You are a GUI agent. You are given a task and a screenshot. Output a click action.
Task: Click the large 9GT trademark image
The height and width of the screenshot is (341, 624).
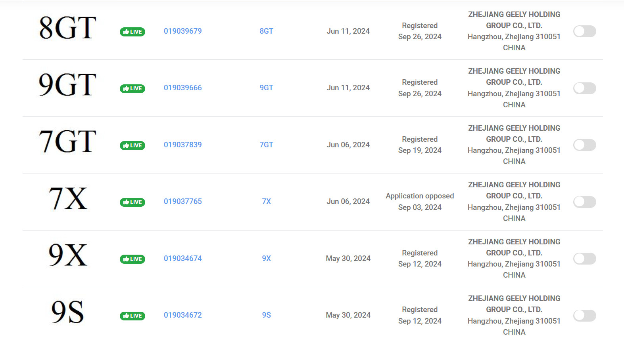pos(67,85)
